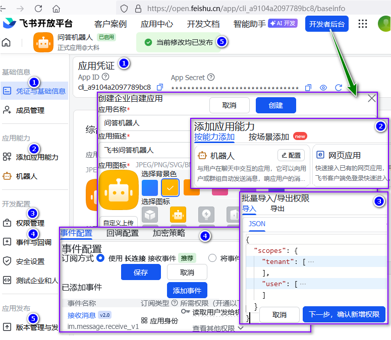391x340 pixels.
Task: Switch to 导出 tab
Action: point(277,209)
